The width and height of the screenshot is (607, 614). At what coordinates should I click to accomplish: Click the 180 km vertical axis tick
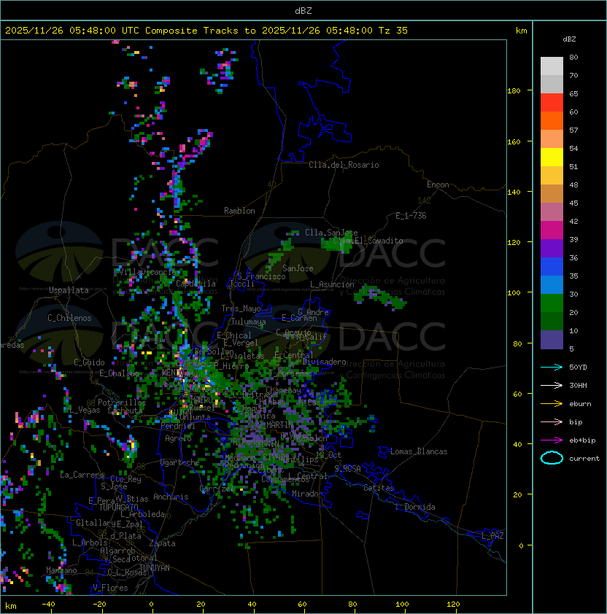click(514, 91)
